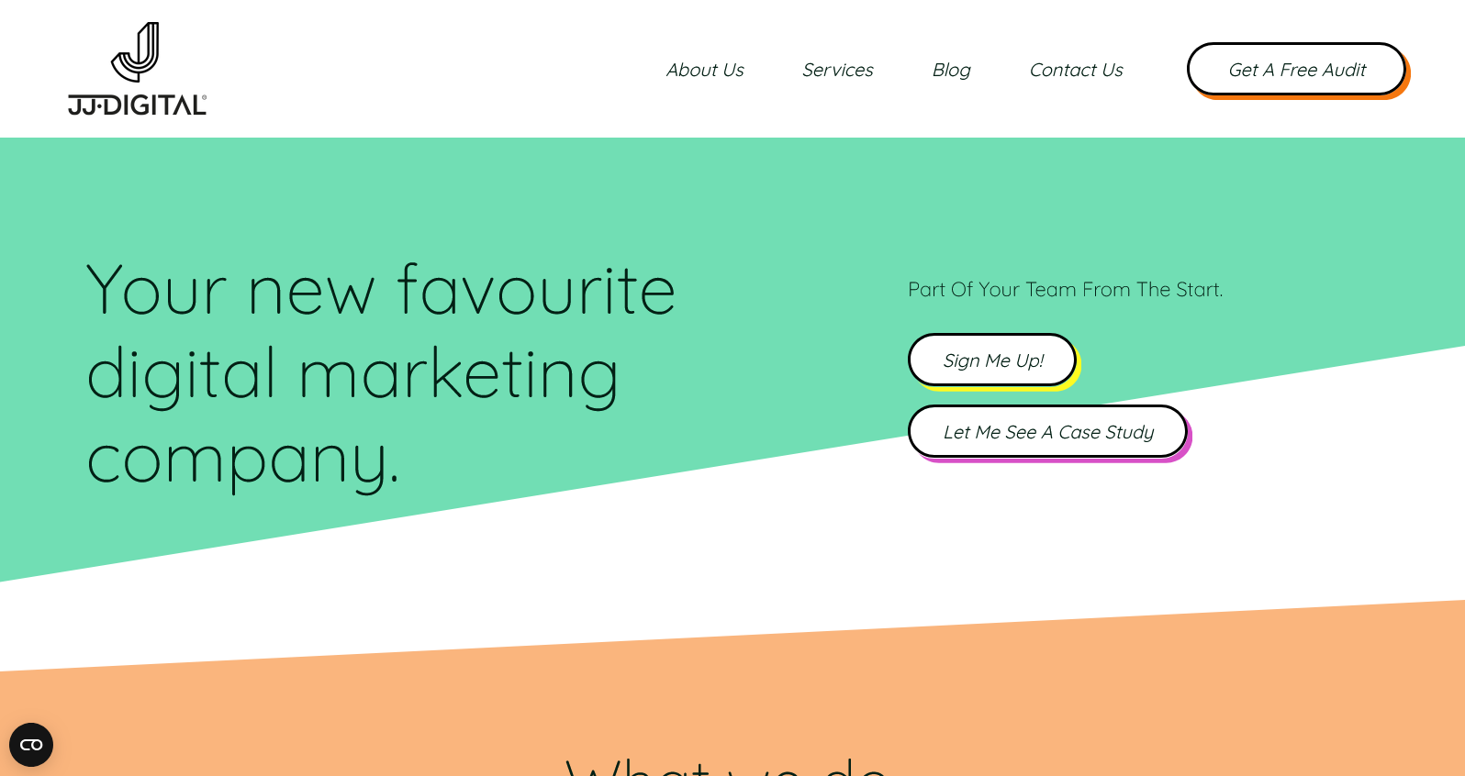Go to the Services menu item
Screen dimensions: 1465x776
tap(837, 70)
